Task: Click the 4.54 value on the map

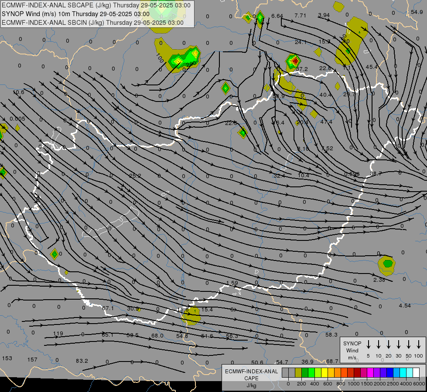Action: click(x=405, y=306)
